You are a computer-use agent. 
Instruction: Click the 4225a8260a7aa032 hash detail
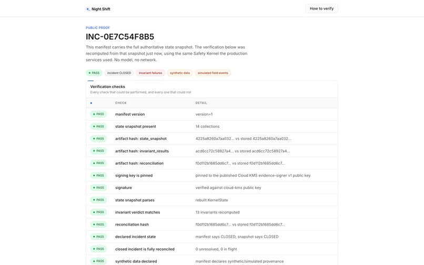244,138
